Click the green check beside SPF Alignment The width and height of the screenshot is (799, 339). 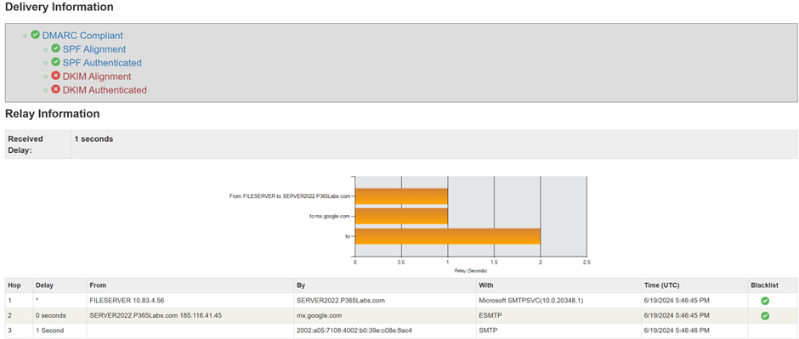tap(56, 49)
